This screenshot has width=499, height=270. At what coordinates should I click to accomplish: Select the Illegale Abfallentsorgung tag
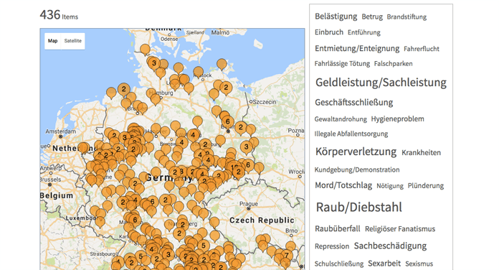point(351,134)
